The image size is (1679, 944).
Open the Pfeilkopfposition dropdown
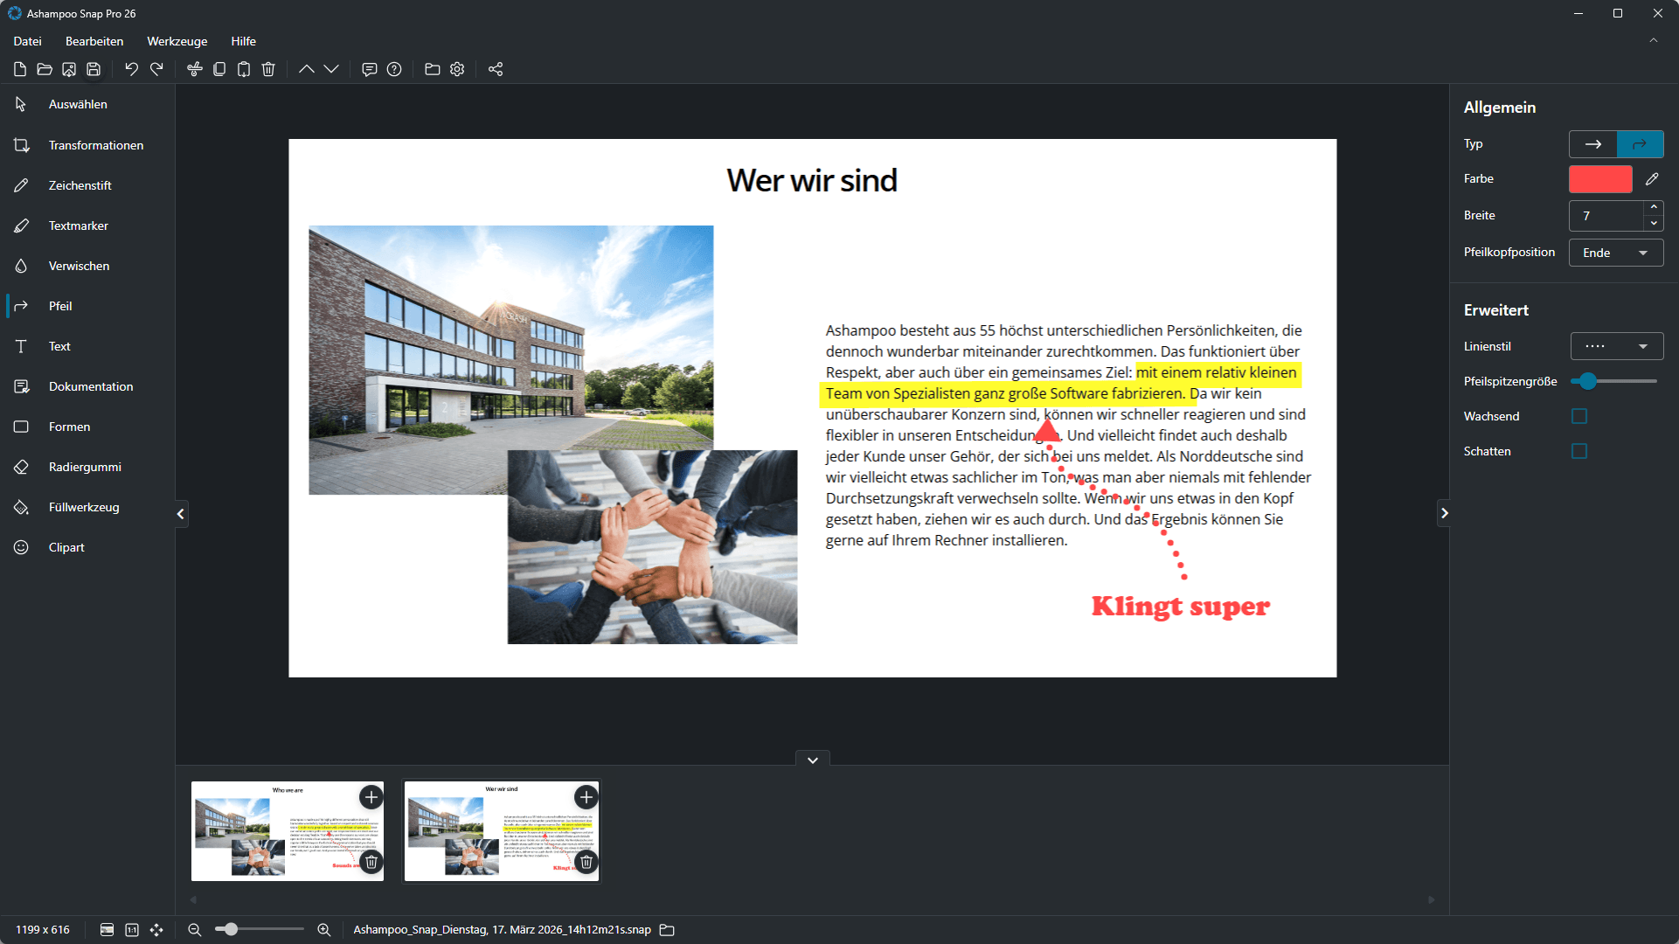tap(1615, 252)
